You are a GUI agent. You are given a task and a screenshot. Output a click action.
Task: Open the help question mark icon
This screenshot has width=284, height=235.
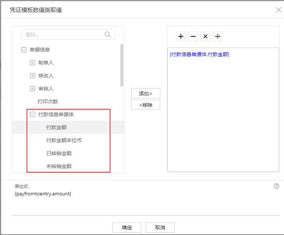(x=277, y=186)
